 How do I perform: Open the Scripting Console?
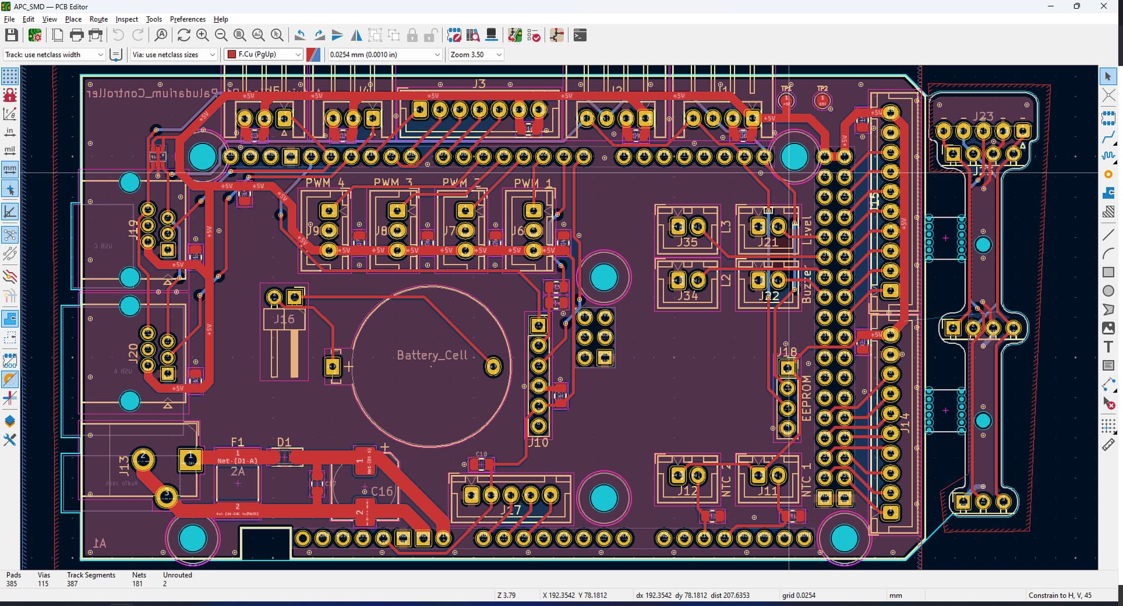pyautogui.click(x=580, y=35)
